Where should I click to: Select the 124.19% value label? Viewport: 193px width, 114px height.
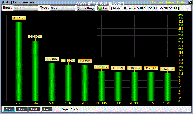pos(101,67)
